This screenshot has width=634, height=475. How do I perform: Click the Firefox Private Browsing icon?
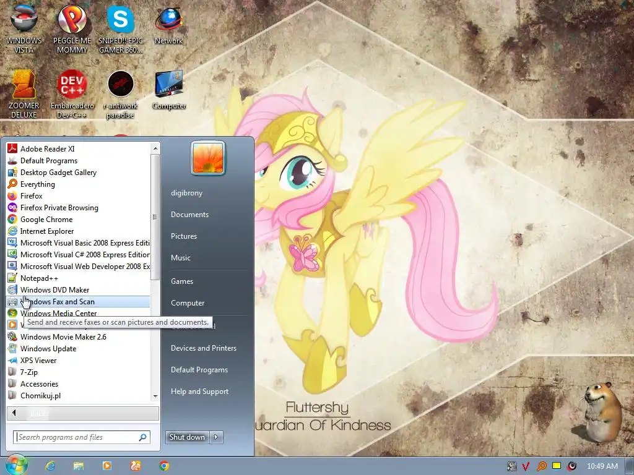[x=12, y=208]
